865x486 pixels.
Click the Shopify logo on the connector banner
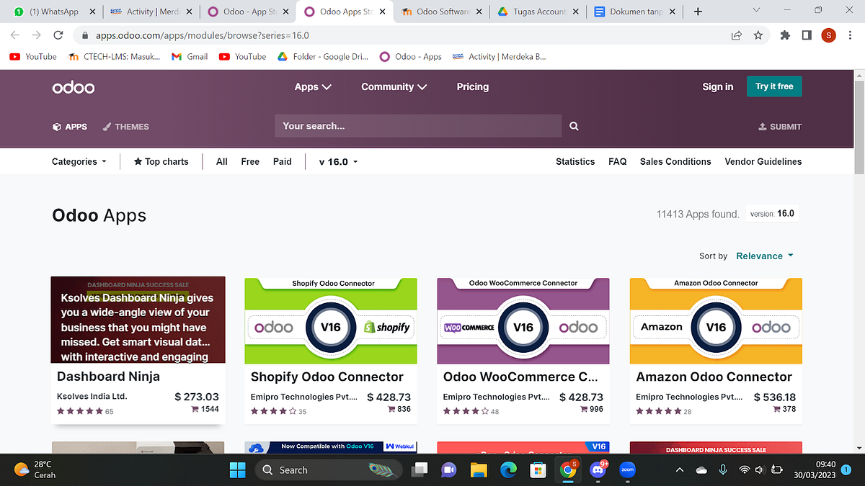pyautogui.click(x=387, y=327)
